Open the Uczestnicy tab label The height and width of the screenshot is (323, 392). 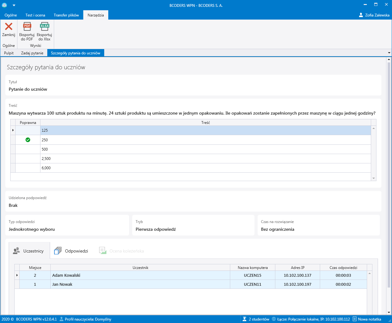pos(33,251)
